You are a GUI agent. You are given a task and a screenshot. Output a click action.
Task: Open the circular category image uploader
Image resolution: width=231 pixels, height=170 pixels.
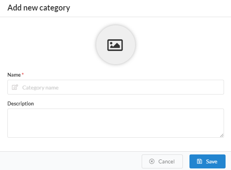pos(116,45)
